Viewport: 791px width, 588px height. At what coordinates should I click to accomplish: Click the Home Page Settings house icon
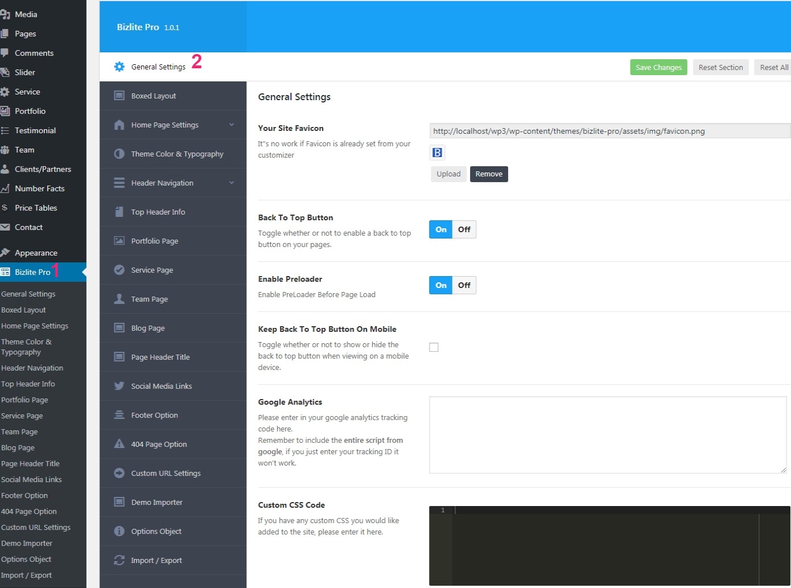120,125
